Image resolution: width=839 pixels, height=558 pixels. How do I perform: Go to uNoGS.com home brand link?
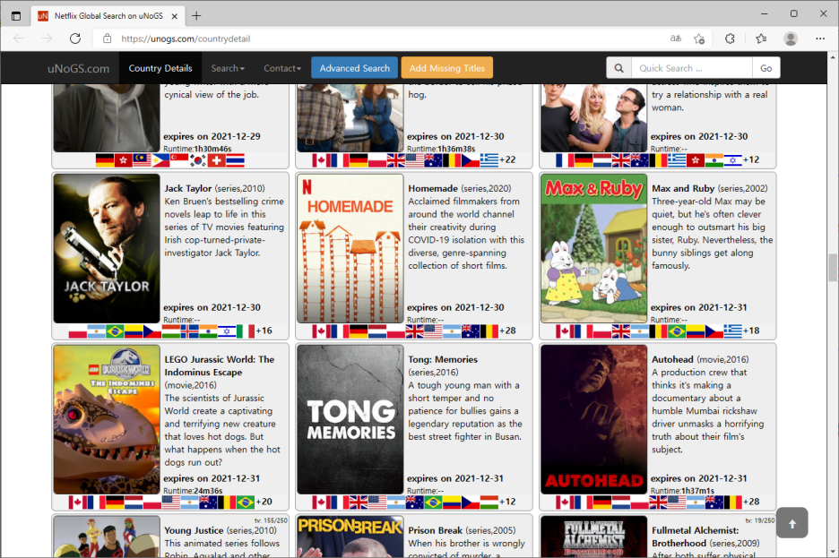click(79, 68)
